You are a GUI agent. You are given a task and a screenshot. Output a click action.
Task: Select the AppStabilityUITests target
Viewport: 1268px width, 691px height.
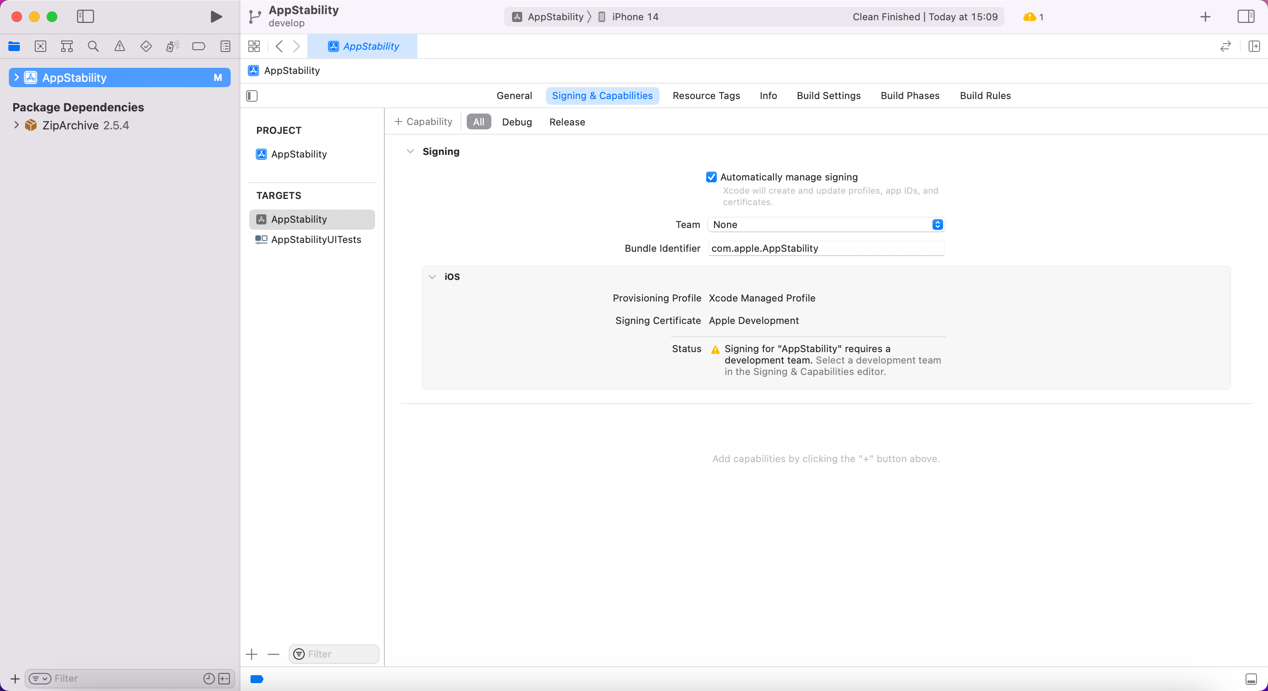[x=313, y=240]
